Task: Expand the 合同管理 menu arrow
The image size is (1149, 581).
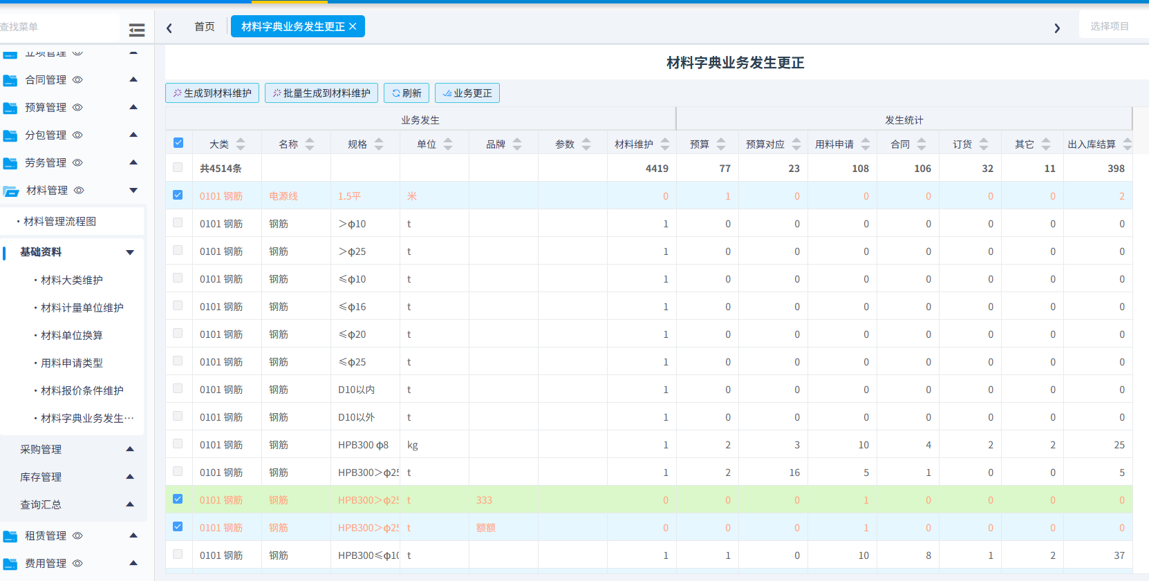Action: coord(133,79)
